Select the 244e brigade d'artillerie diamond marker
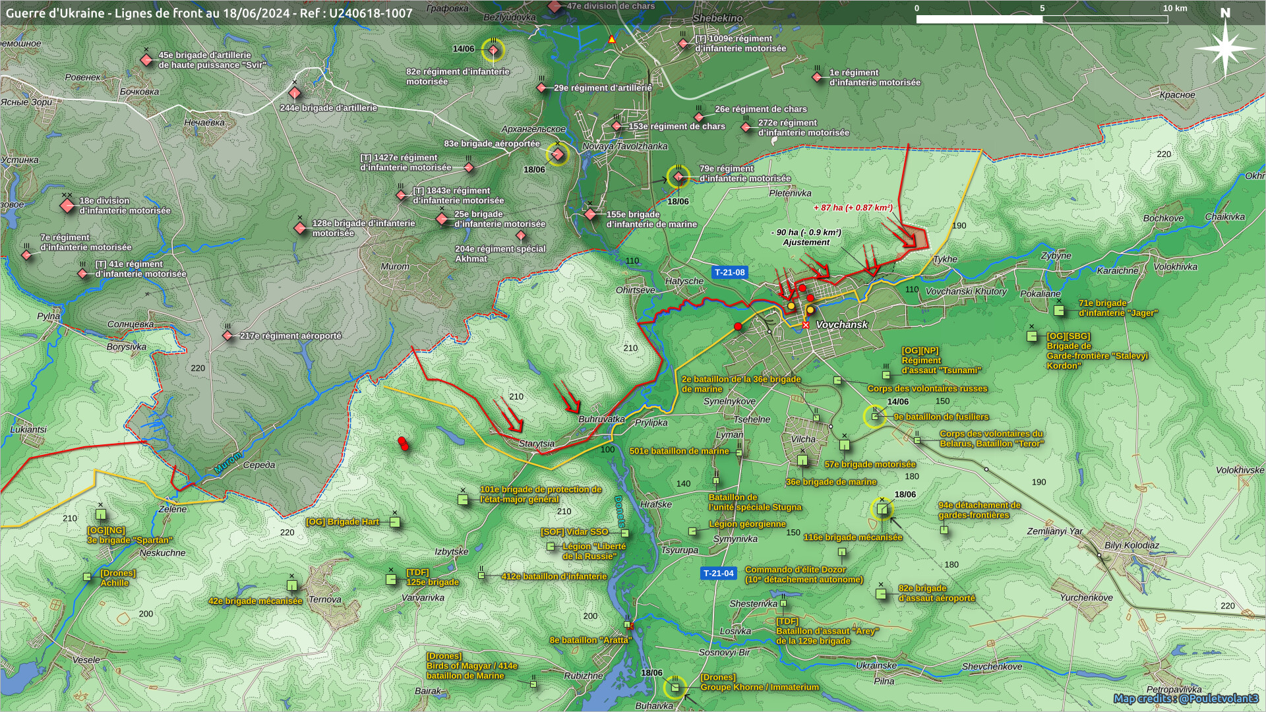The height and width of the screenshot is (712, 1266). (x=295, y=93)
